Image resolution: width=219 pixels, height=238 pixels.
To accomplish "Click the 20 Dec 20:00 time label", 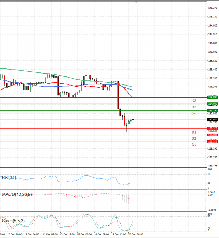I will (x=136, y=234).
